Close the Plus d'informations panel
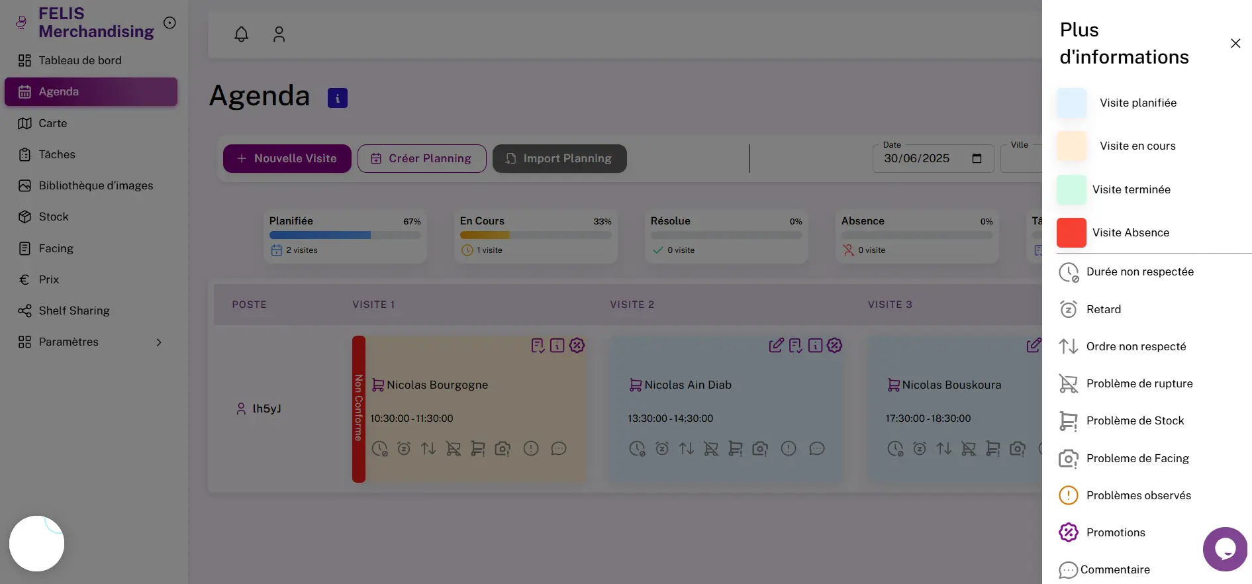 [x=1235, y=44]
